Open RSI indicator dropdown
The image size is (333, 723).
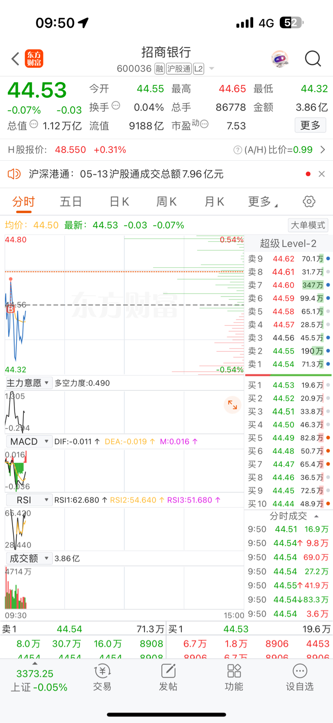pos(29,500)
